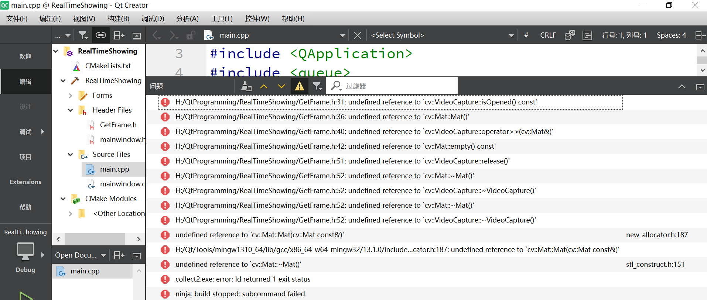The width and height of the screenshot is (707, 300).
Task: Click the code model inspector icon
Action: [570, 35]
